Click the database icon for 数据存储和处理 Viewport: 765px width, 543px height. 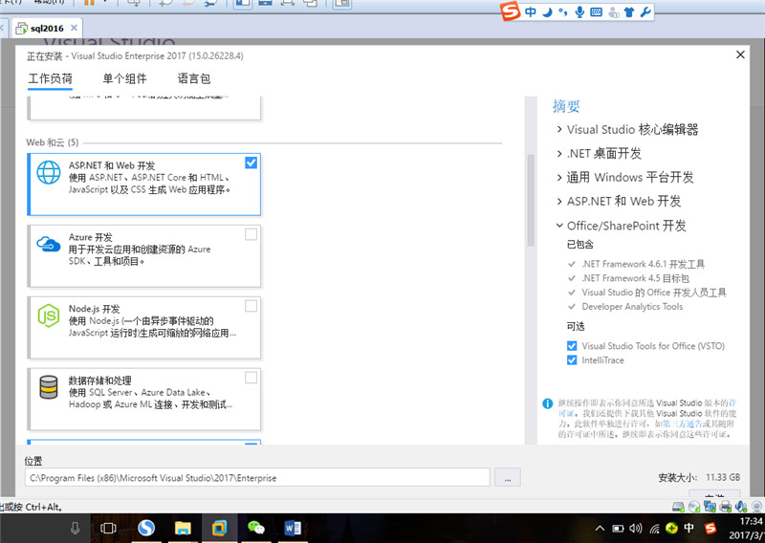(49, 387)
